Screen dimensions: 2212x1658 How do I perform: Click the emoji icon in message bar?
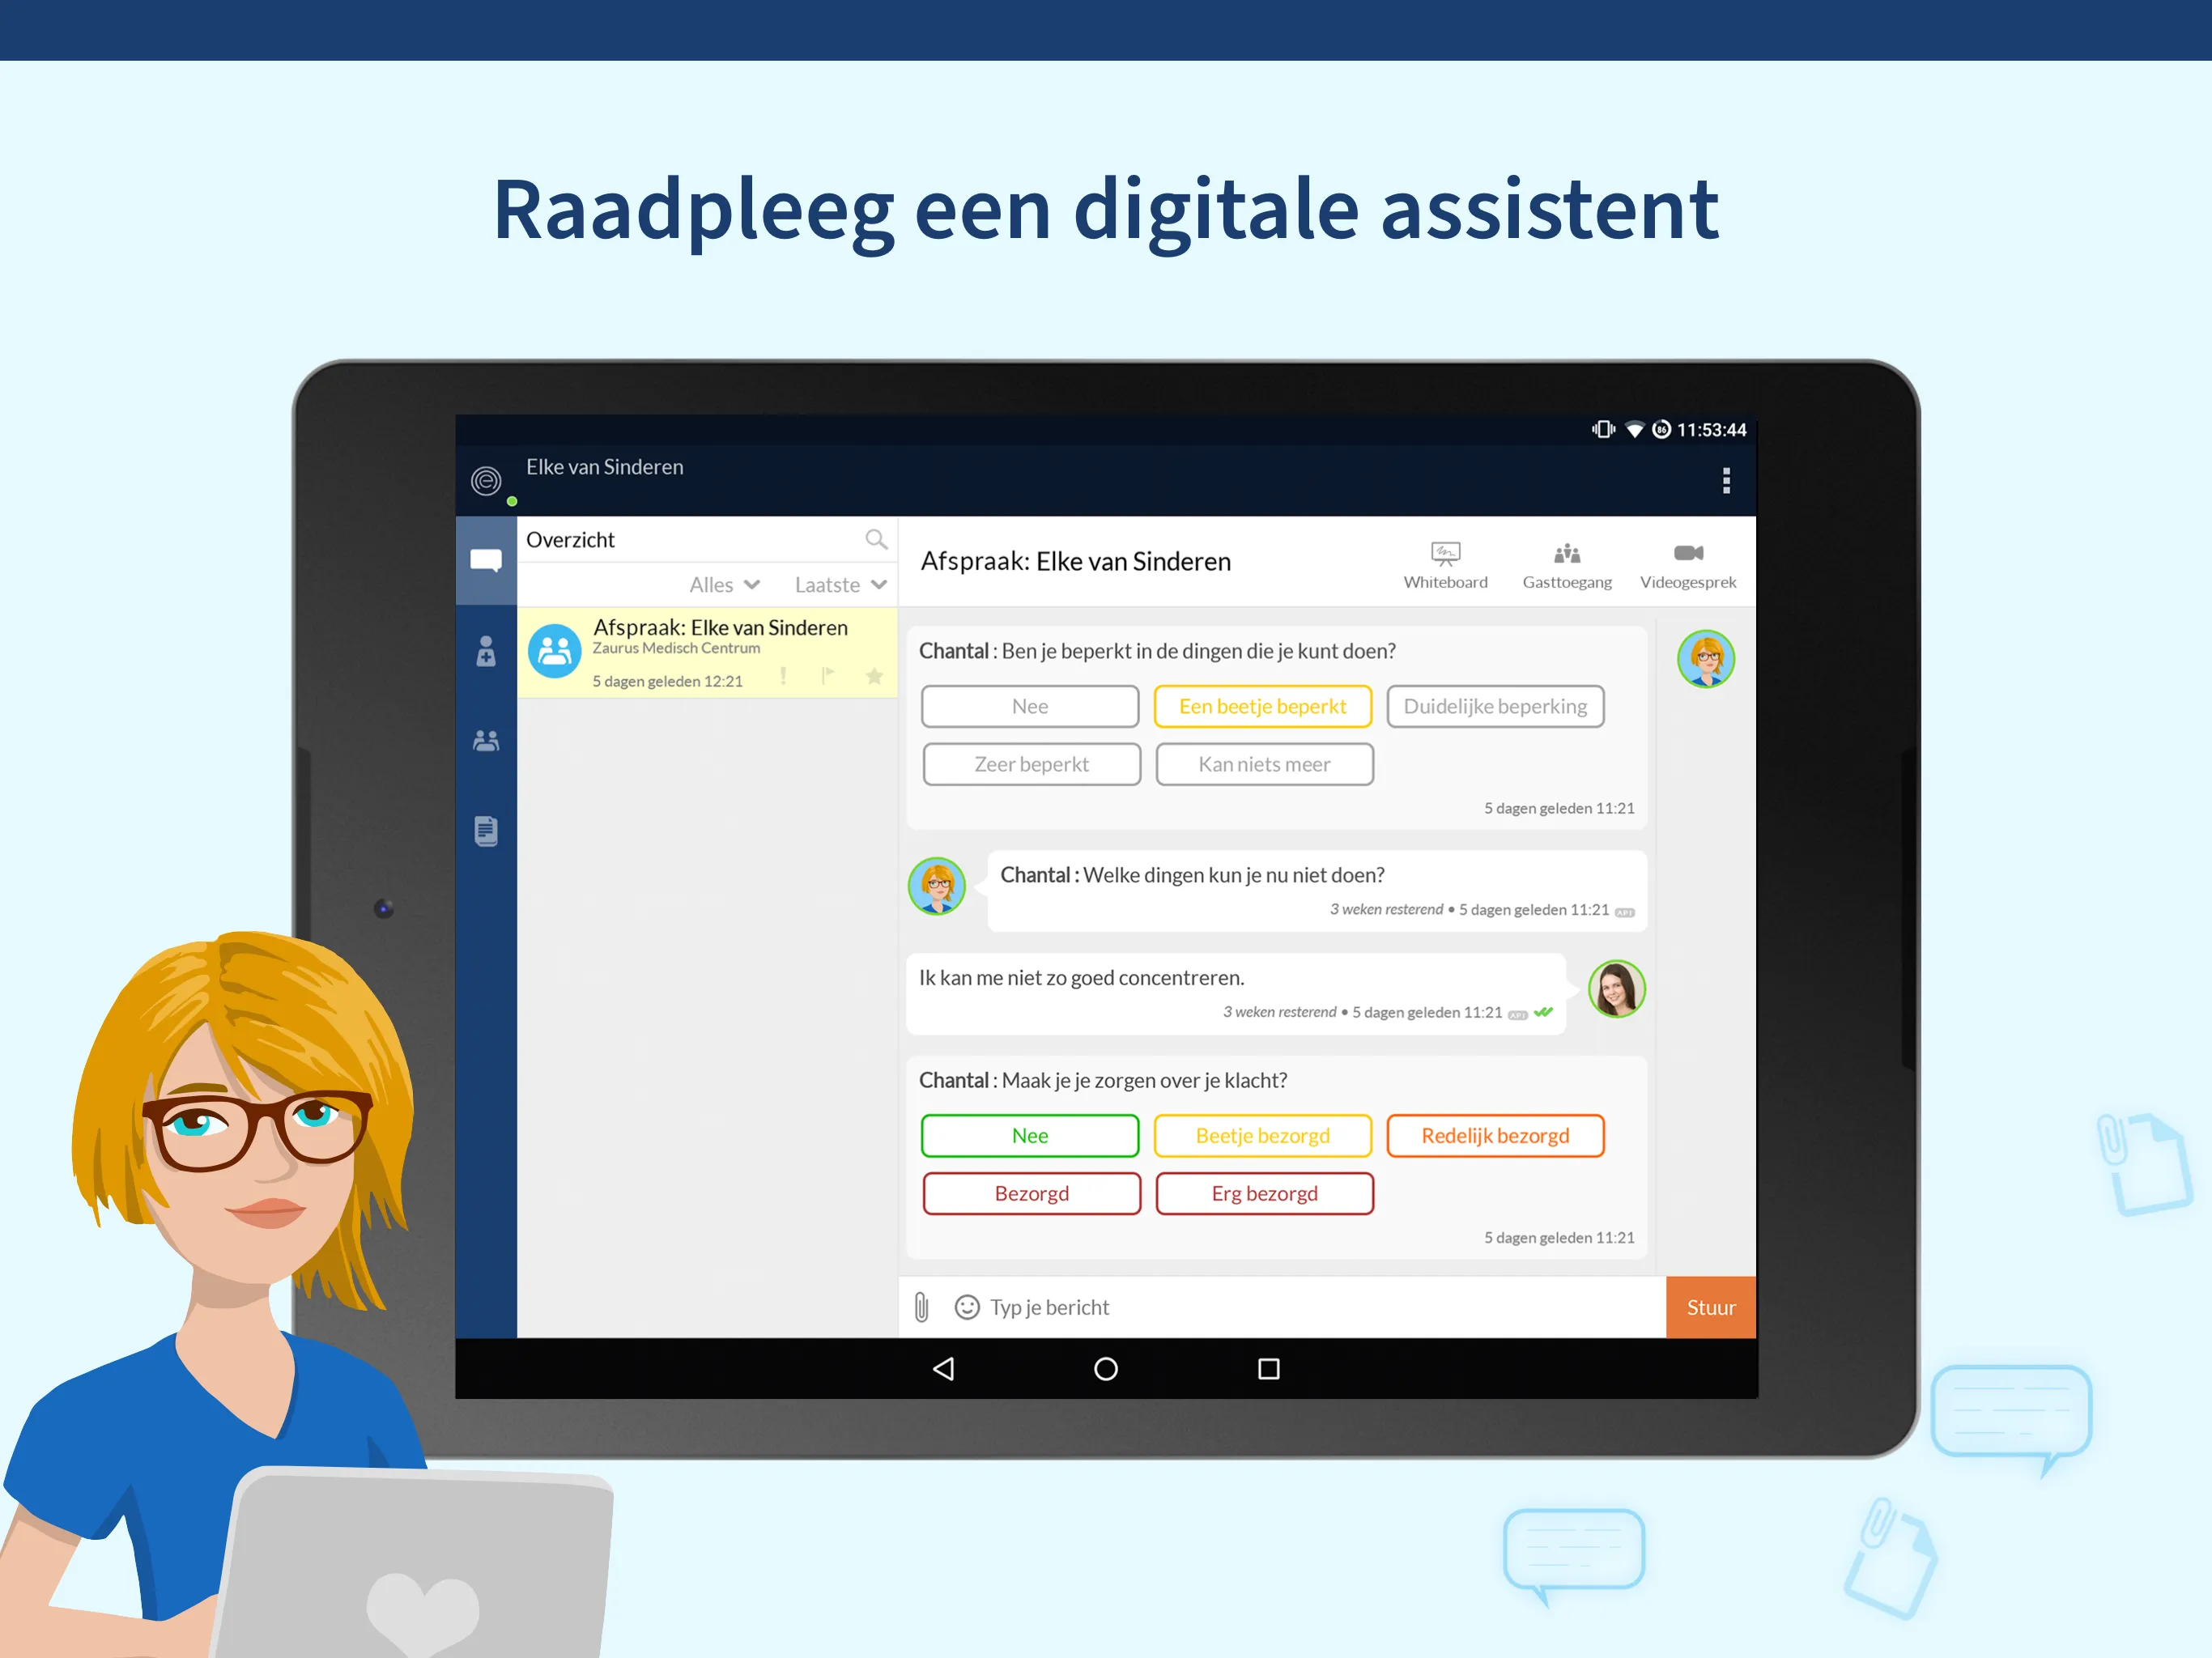click(970, 1306)
